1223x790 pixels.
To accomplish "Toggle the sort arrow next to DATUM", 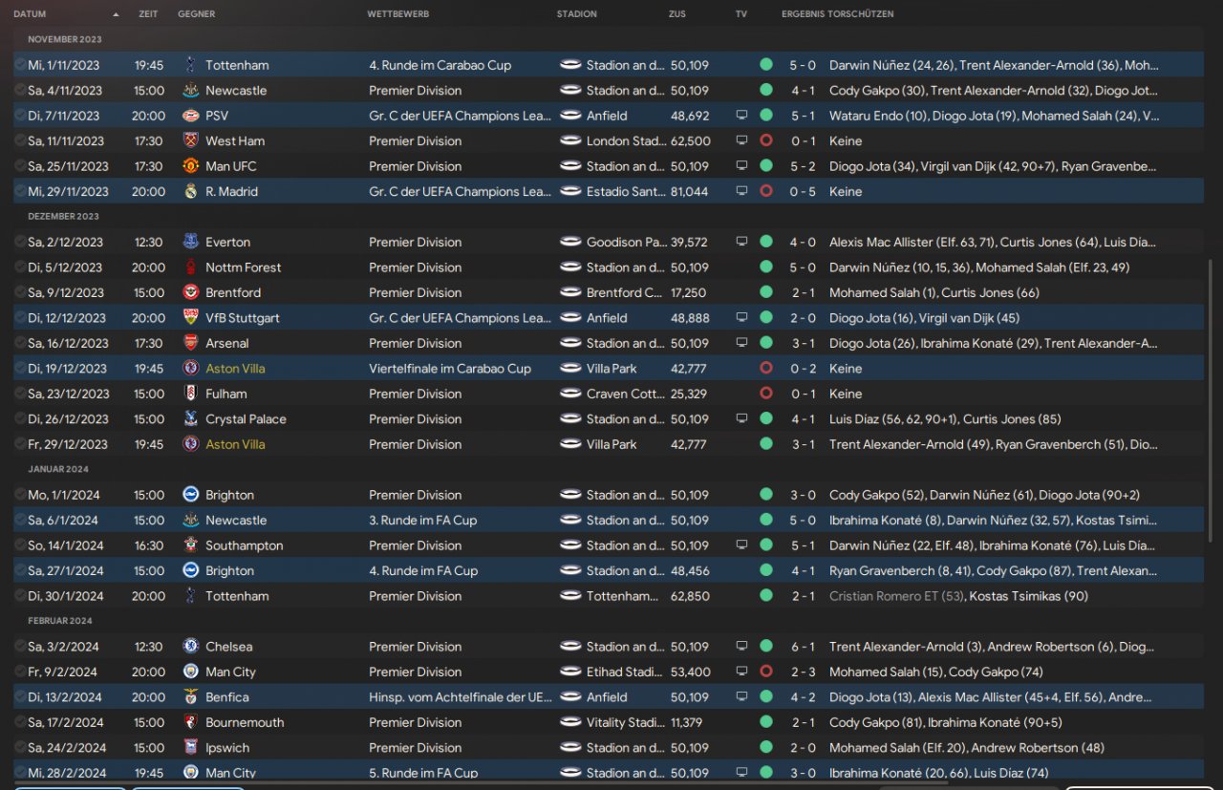I will [116, 14].
